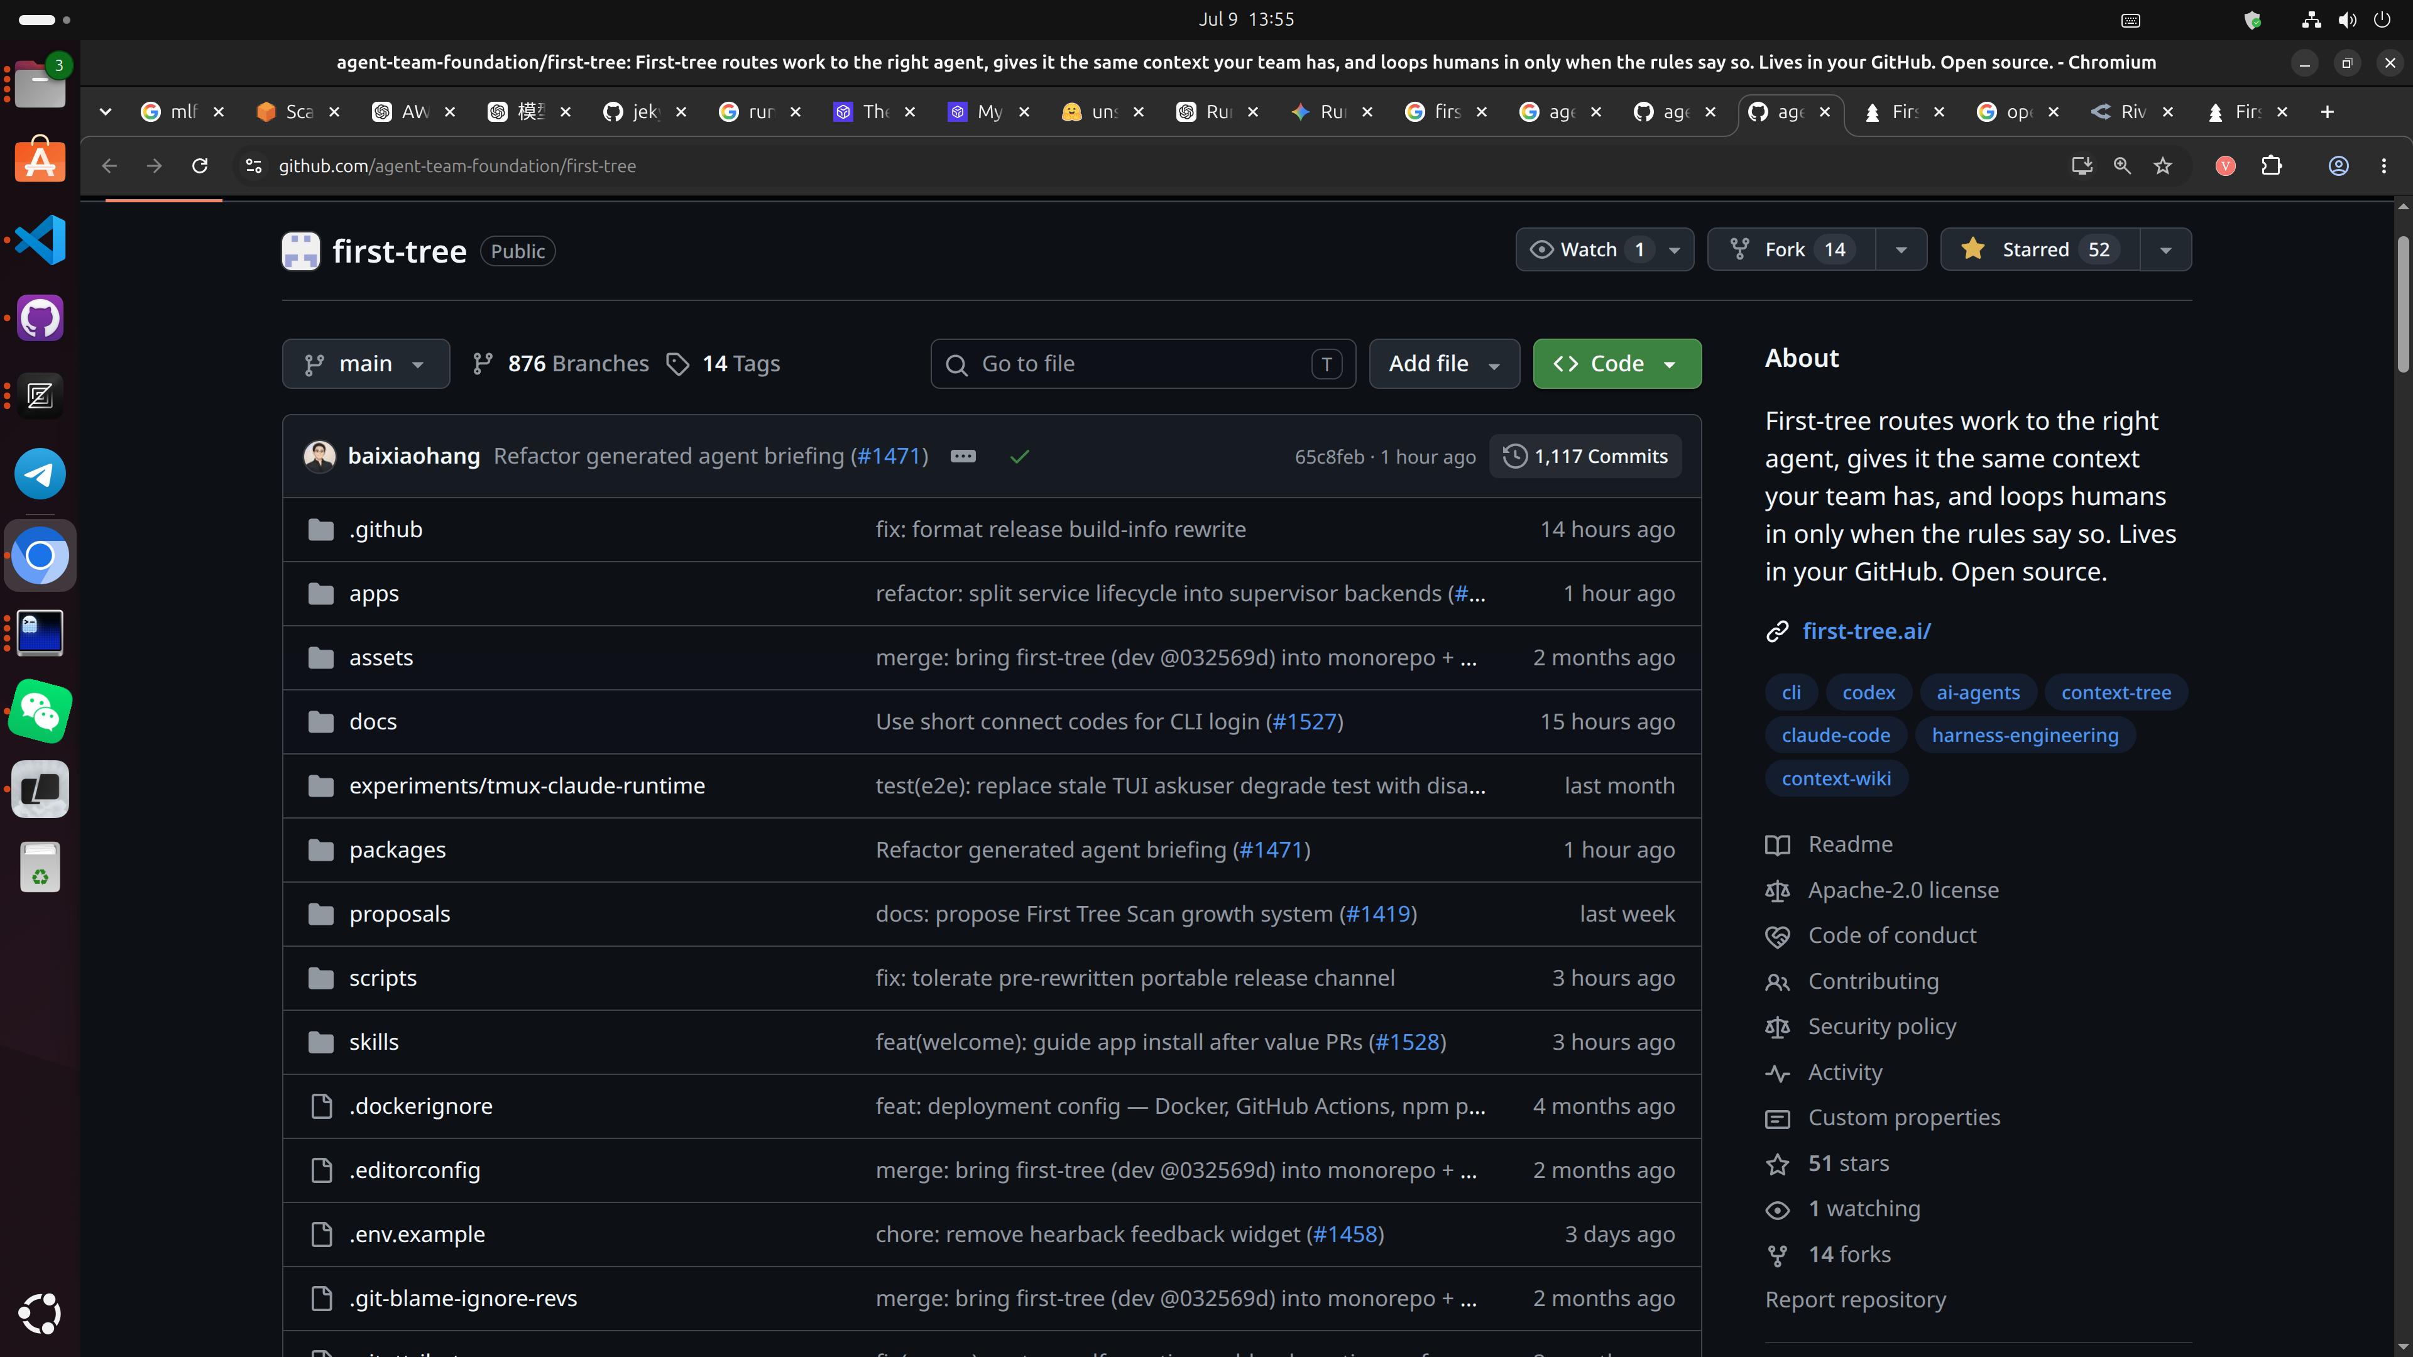The image size is (2413, 1357).
Task: Open the browser zoom magnifier icon
Action: [2121, 166]
